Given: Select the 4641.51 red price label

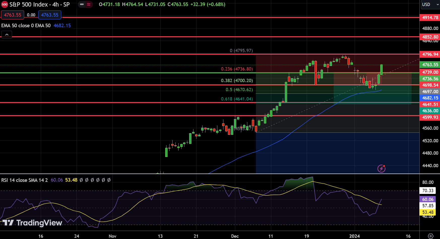Looking at the screenshot, I should click(x=430, y=105).
